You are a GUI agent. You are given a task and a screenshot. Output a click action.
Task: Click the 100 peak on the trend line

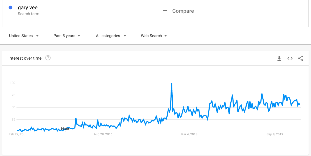171,83
